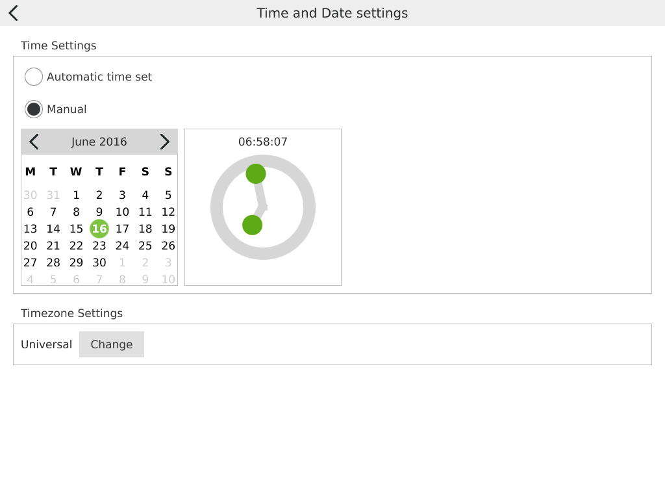Click the Monday column header M
Image resolution: width=665 pixels, height=499 pixels.
tap(30, 172)
